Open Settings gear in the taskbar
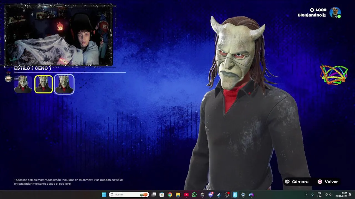355x199 pixels. tap(243, 195)
